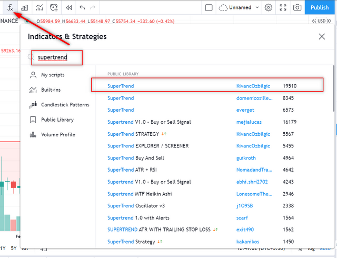Screen dimensions: 337x258
Task: Open the Unnamed layout dropdown
Action: [x=239, y=8]
